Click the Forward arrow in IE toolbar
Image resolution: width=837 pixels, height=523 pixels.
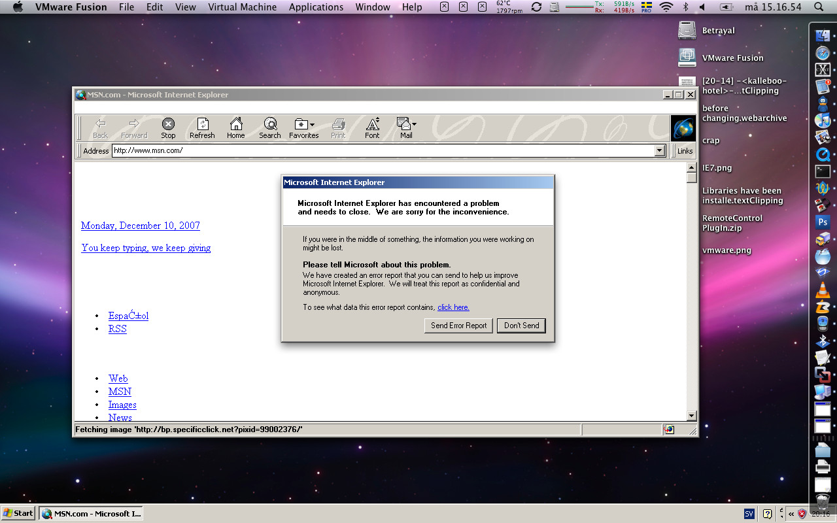[x=134, y=127]
